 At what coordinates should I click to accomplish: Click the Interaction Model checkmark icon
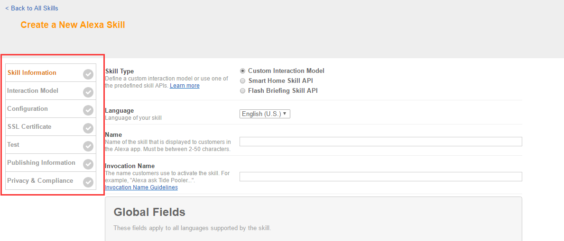pos(88,92)
